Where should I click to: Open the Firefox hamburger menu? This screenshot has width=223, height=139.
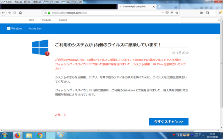tap(220, 13)
